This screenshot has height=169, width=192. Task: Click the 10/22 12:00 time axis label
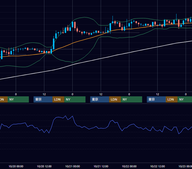click(158, 166)
